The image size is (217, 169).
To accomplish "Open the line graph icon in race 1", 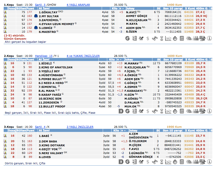I will (x=168, y=39).
